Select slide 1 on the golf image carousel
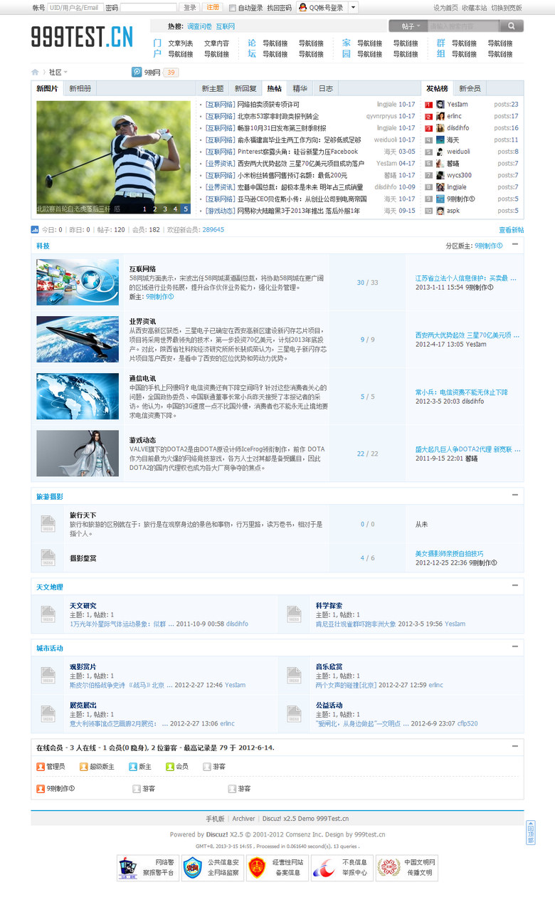 145,209
